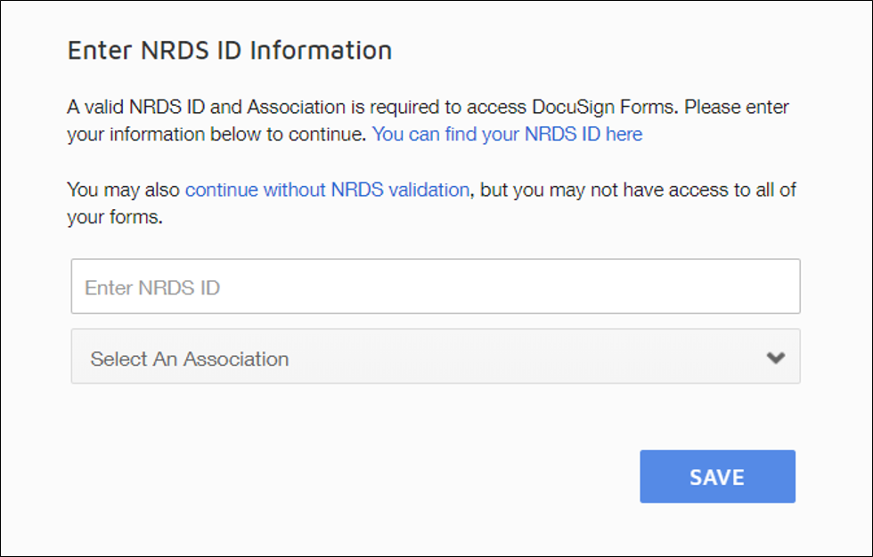Click the dropdown chevron arrow icon

[776, 358]
